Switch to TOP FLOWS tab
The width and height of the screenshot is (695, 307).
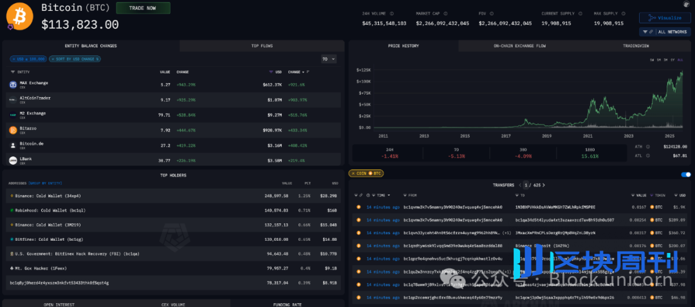[262, 46]
